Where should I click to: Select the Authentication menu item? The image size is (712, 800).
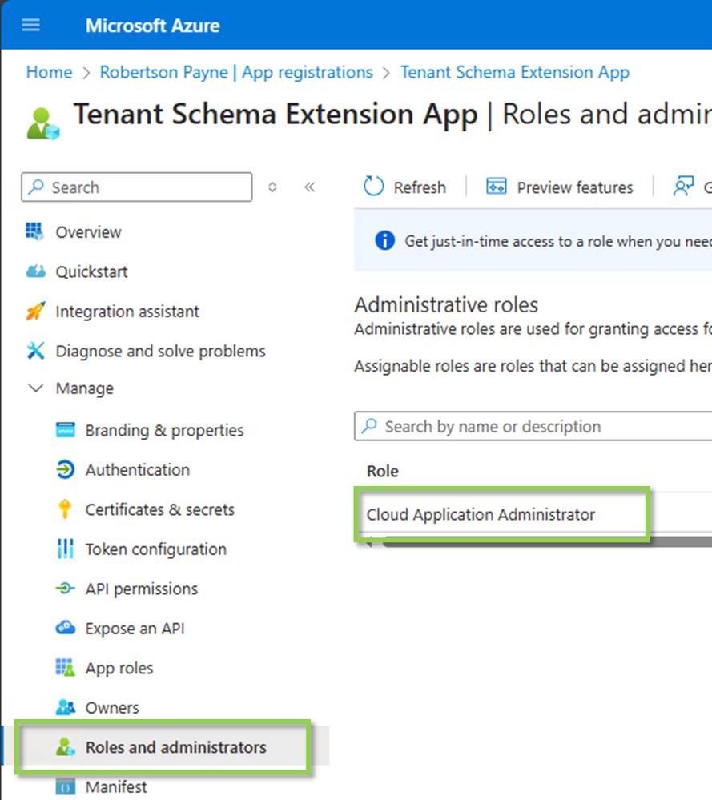point(137,470)
